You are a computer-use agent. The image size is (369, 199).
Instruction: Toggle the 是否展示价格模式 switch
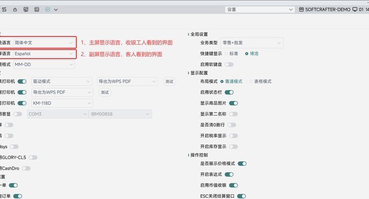242,164
